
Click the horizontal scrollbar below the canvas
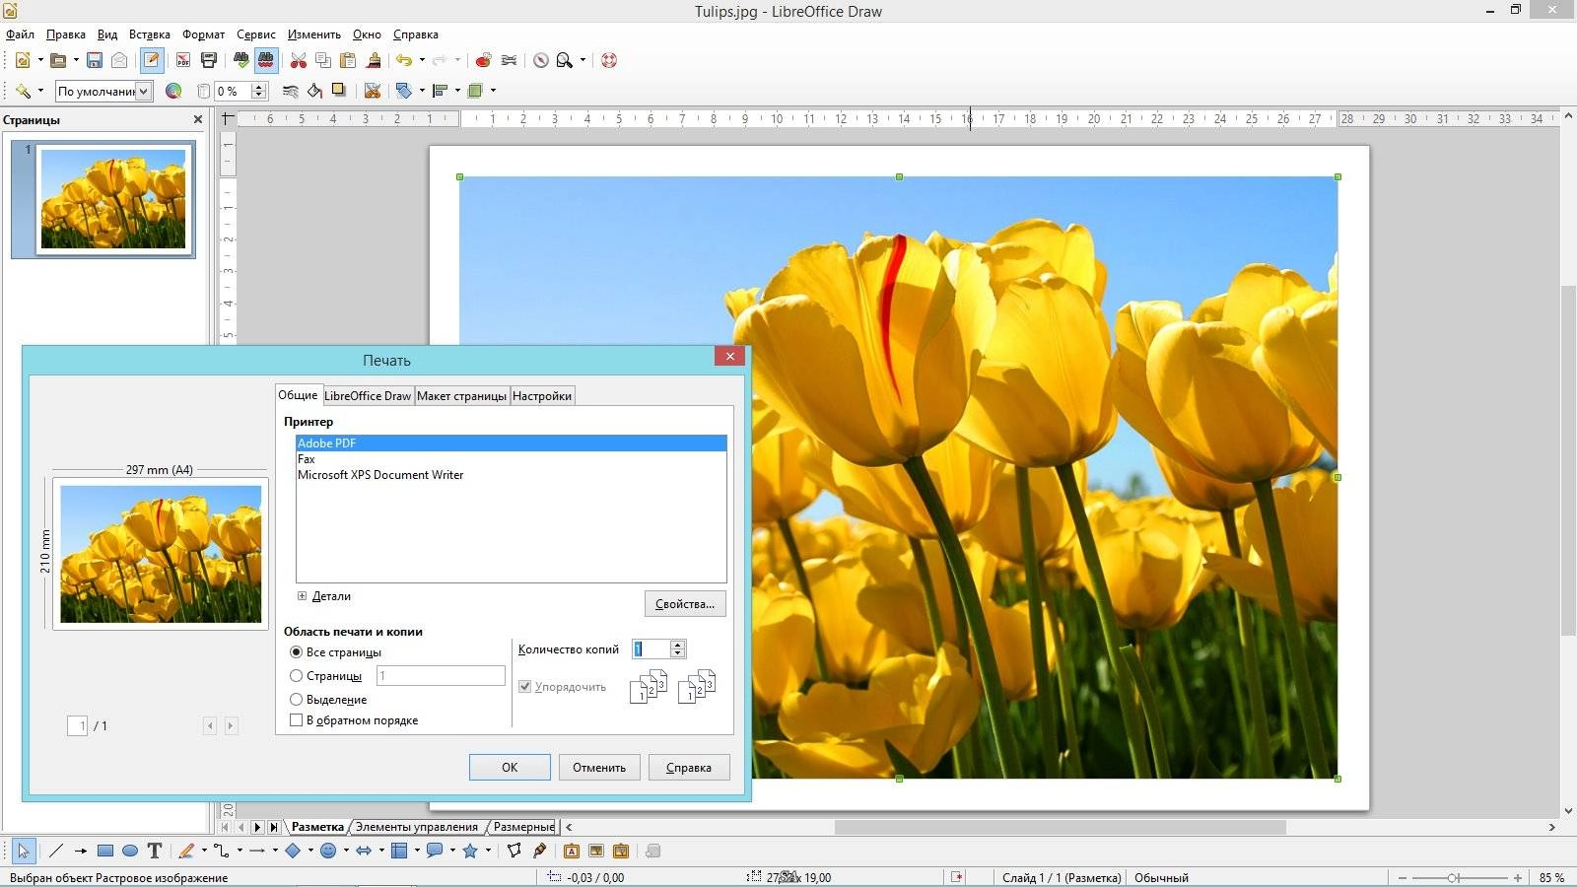tap(1061, 827)
